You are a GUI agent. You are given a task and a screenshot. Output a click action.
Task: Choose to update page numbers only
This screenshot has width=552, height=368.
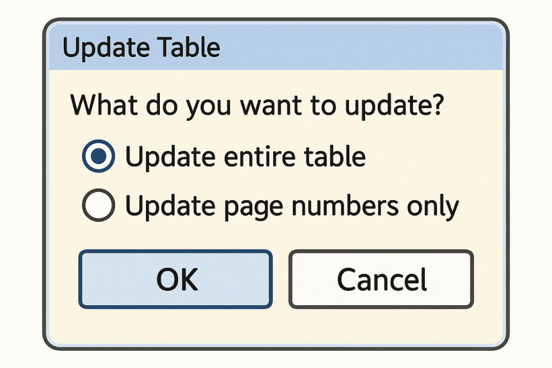[98, 205]
